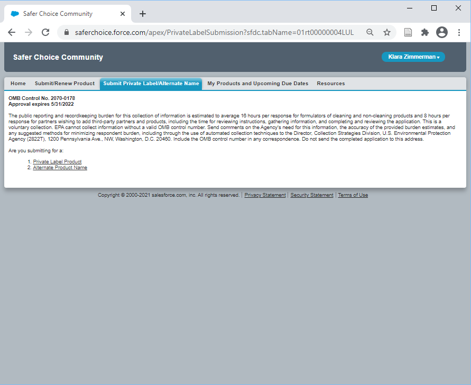The height and width of the screenshot is (385, 471).
Task: Open the Terms of Use link
Action: coord(353,195)
